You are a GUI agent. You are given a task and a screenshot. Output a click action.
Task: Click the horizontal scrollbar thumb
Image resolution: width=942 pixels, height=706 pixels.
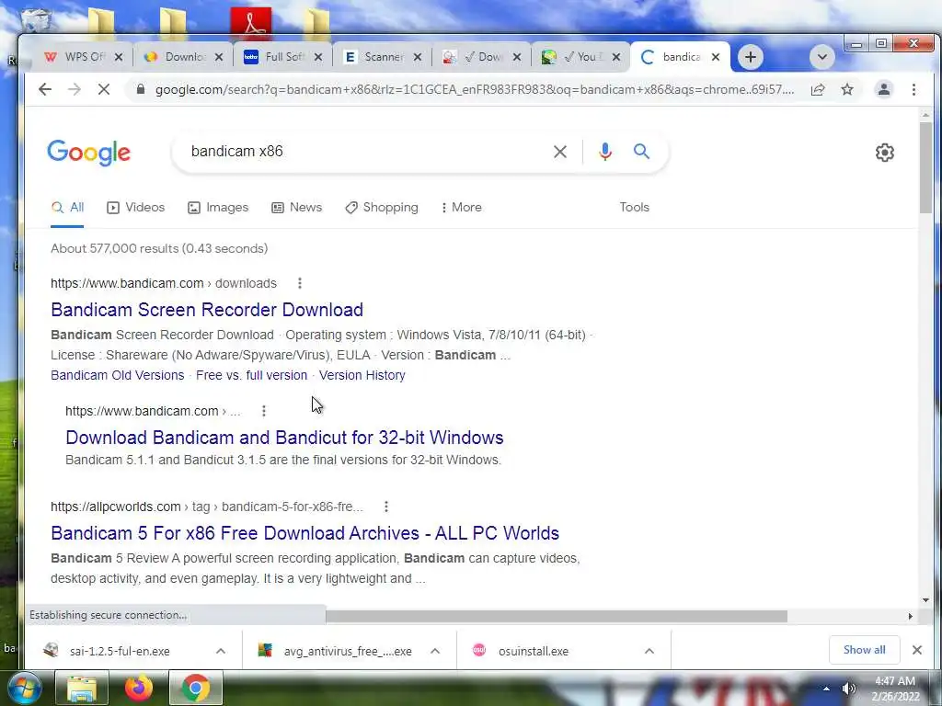pos(557,616)
